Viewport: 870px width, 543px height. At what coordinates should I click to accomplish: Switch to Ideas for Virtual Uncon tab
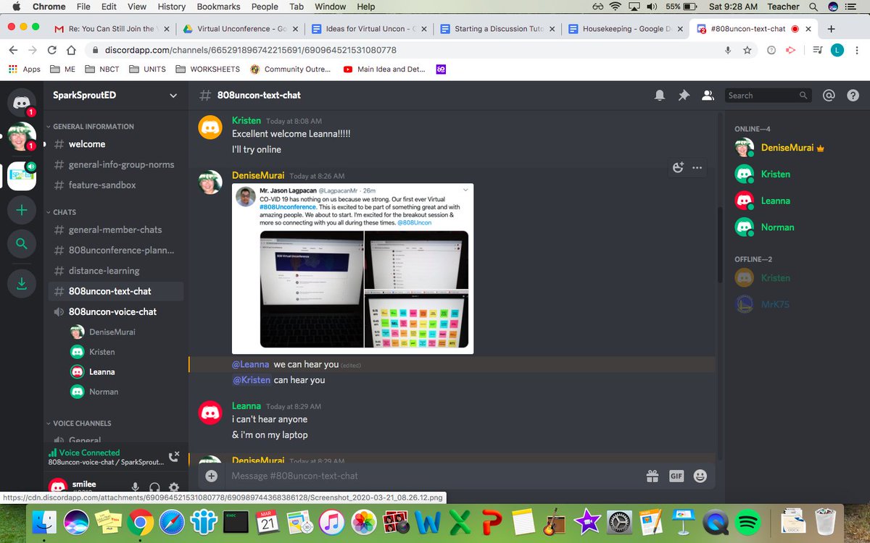click(x=370, y=29)
